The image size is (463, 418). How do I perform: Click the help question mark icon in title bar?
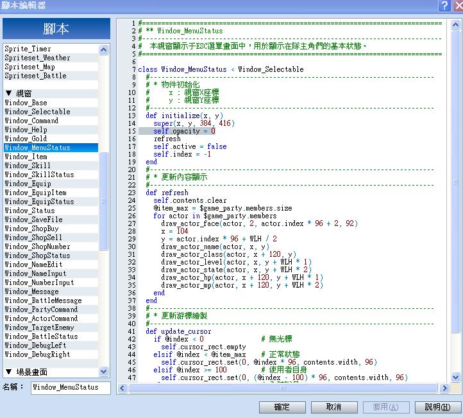pyautogui.click(x=444, y=5)
